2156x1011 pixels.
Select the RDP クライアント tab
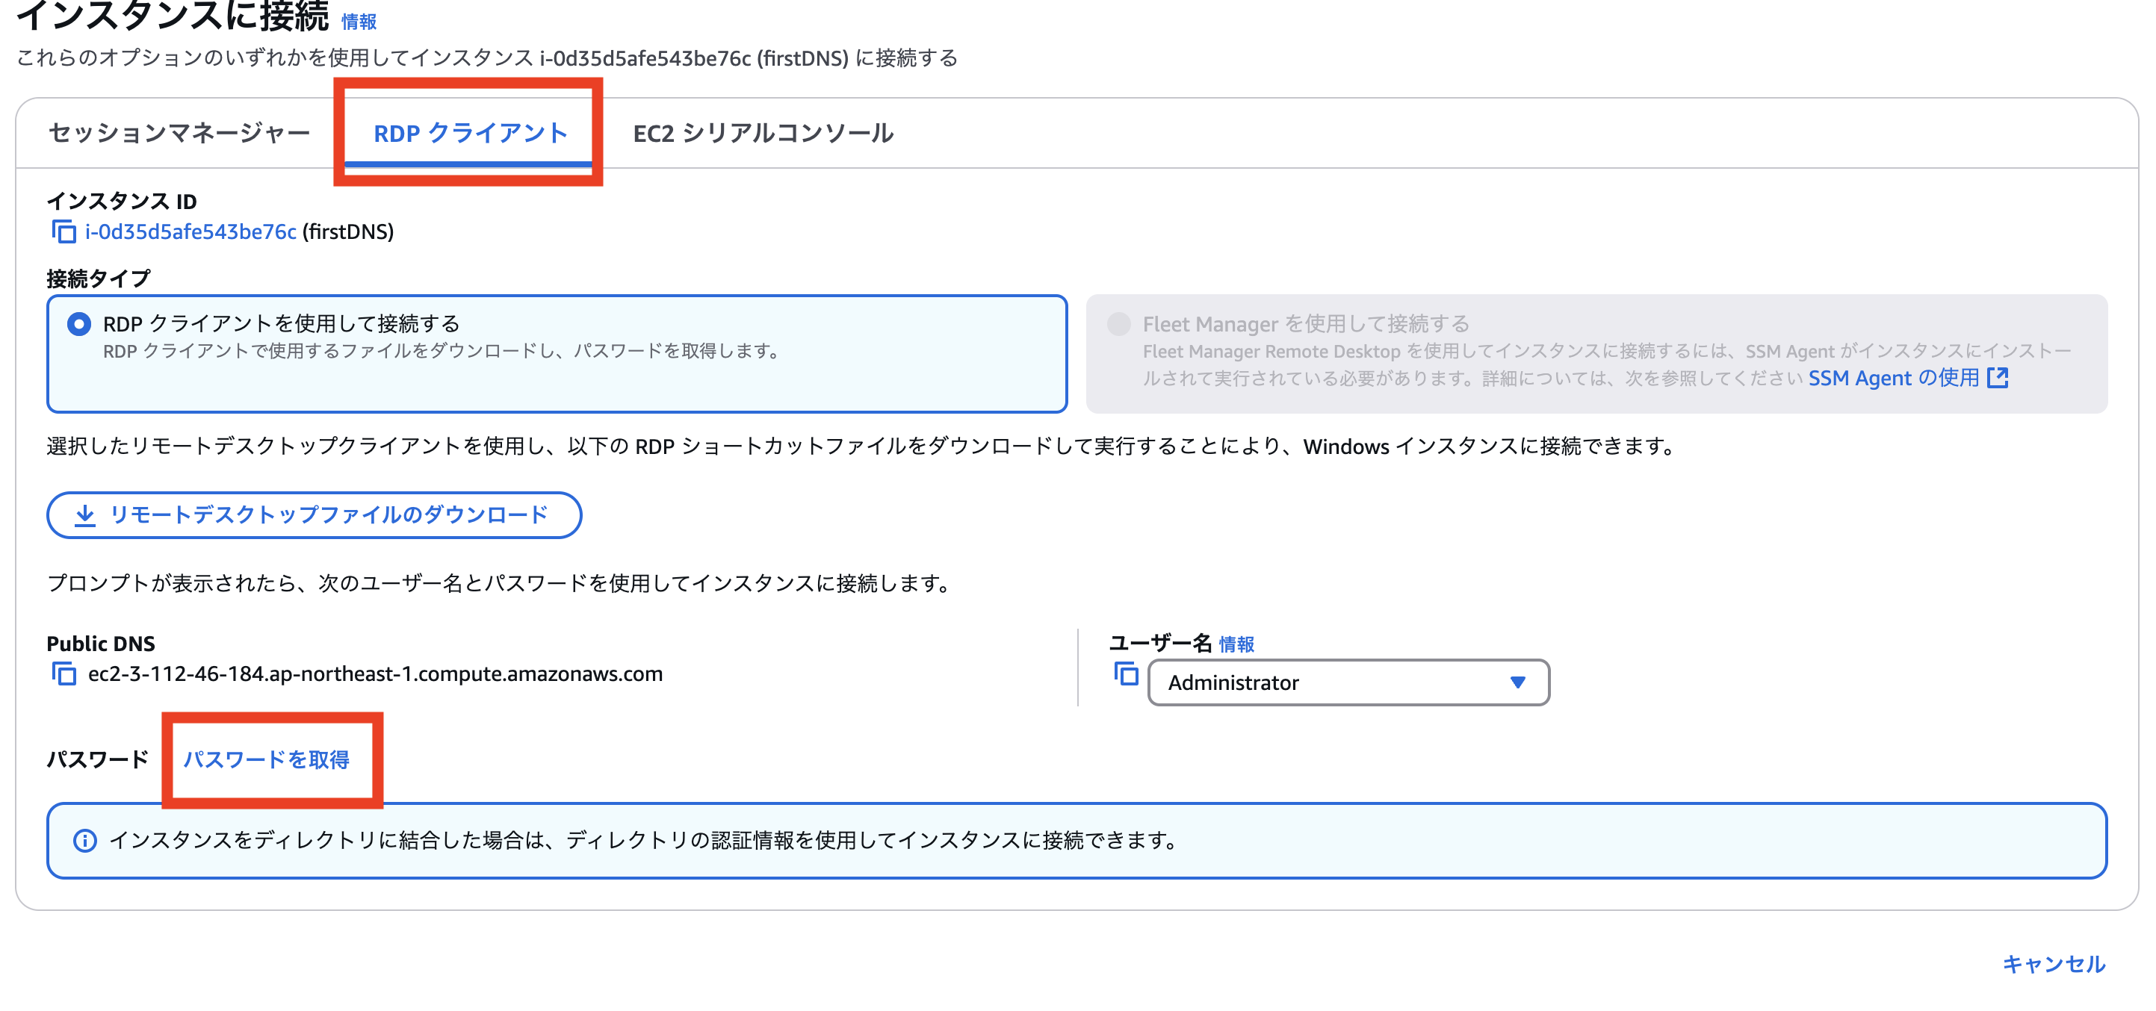471,132
